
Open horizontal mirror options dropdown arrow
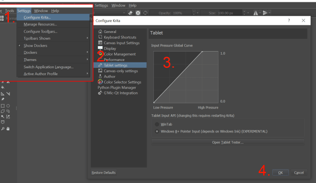click(x=260, y=13)
